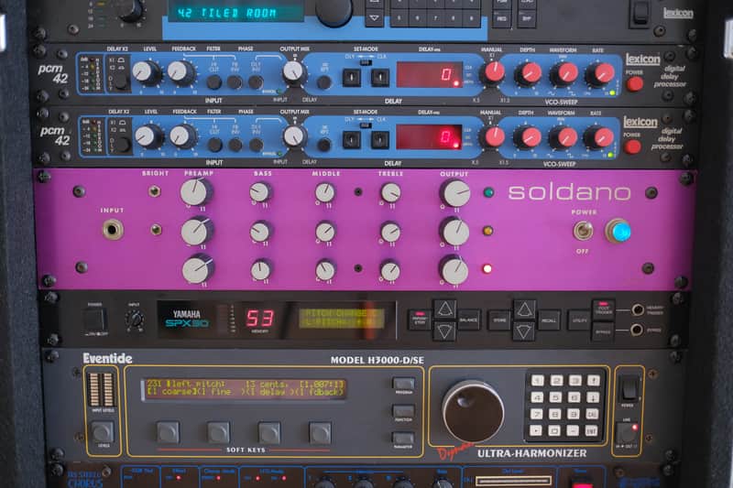The image size is (733, 488).
Task: Select the Soldano Input jack
Action: coord(113,230)
